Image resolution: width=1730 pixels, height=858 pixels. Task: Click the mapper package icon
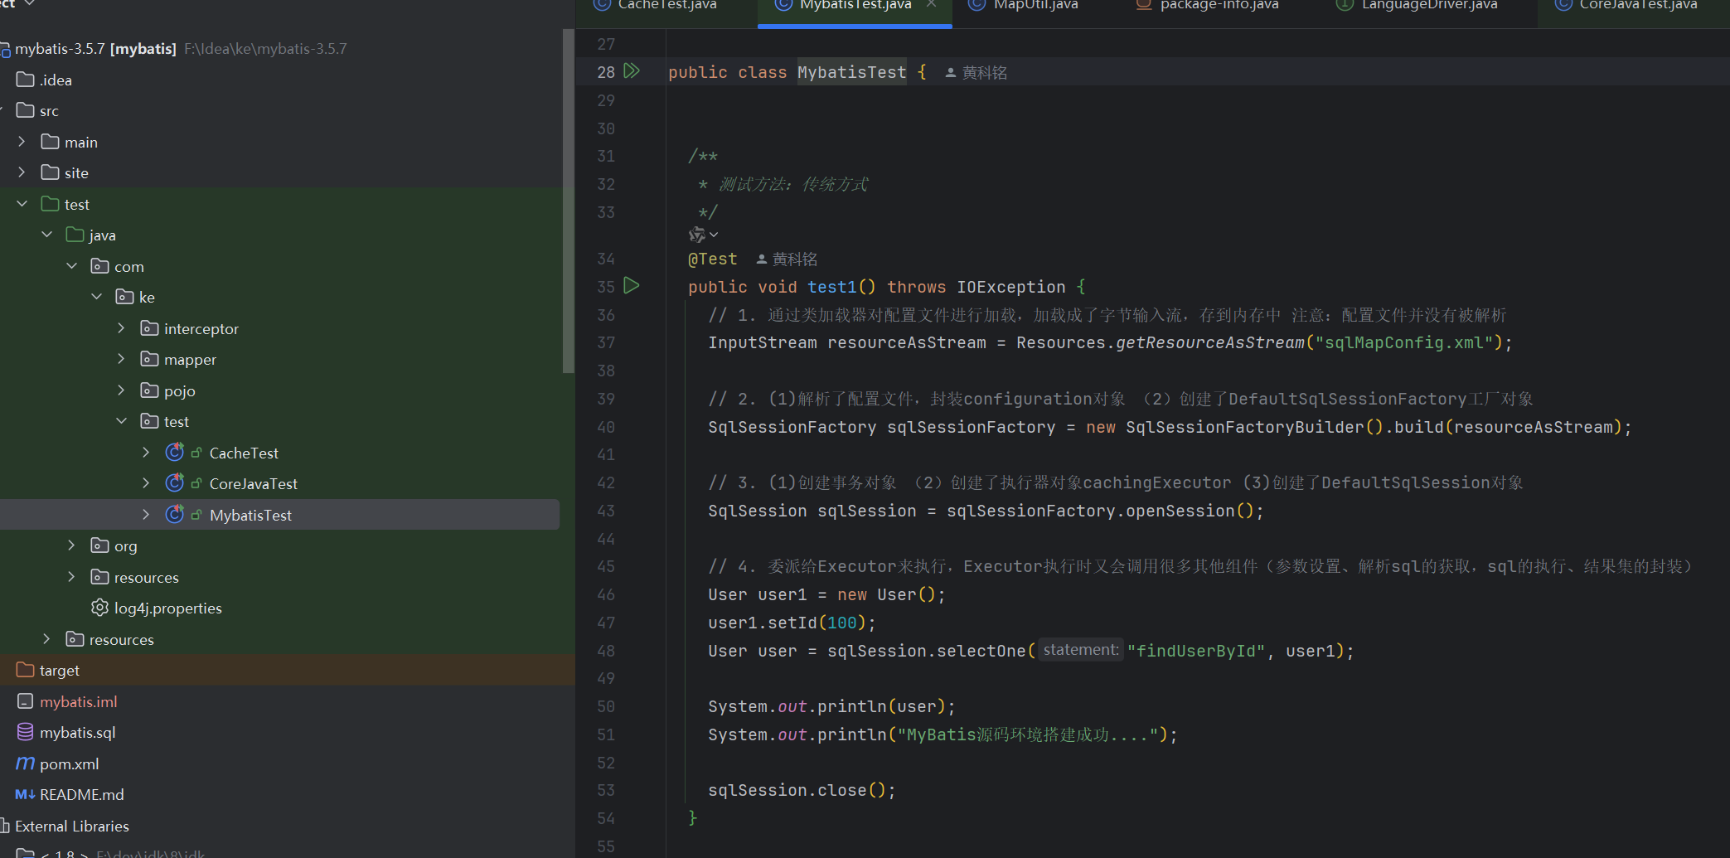pos(150,359)
